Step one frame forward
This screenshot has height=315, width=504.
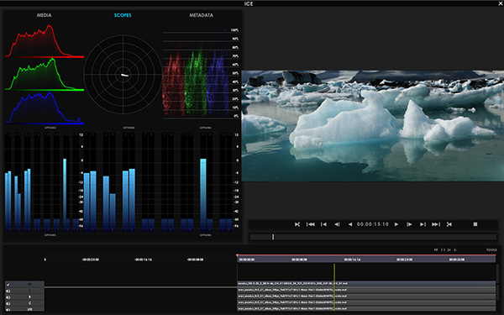tap(409, 224)
